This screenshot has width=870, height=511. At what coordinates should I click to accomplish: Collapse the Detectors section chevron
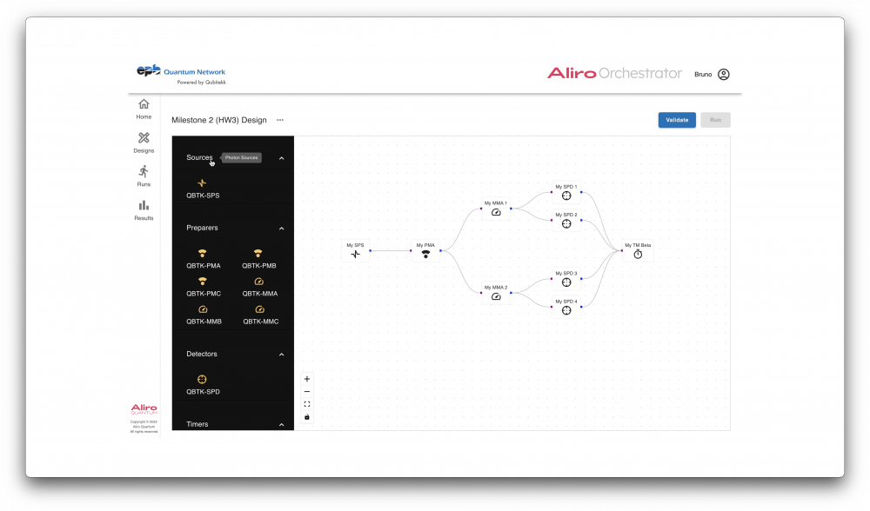pos(281,355)
